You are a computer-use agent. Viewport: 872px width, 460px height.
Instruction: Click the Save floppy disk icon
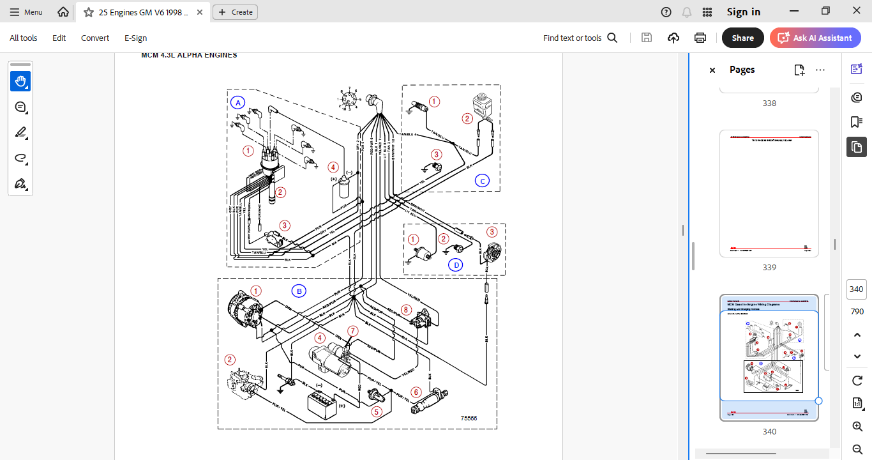(x=647, y=38)
